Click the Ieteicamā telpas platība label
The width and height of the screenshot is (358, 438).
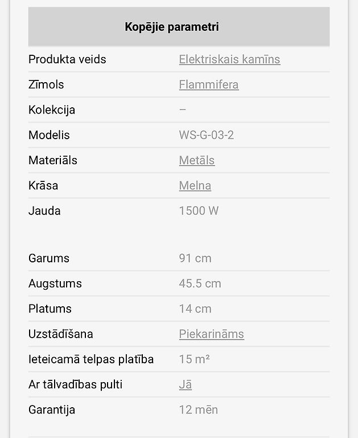pyautogui.click(x=91, y=359)
